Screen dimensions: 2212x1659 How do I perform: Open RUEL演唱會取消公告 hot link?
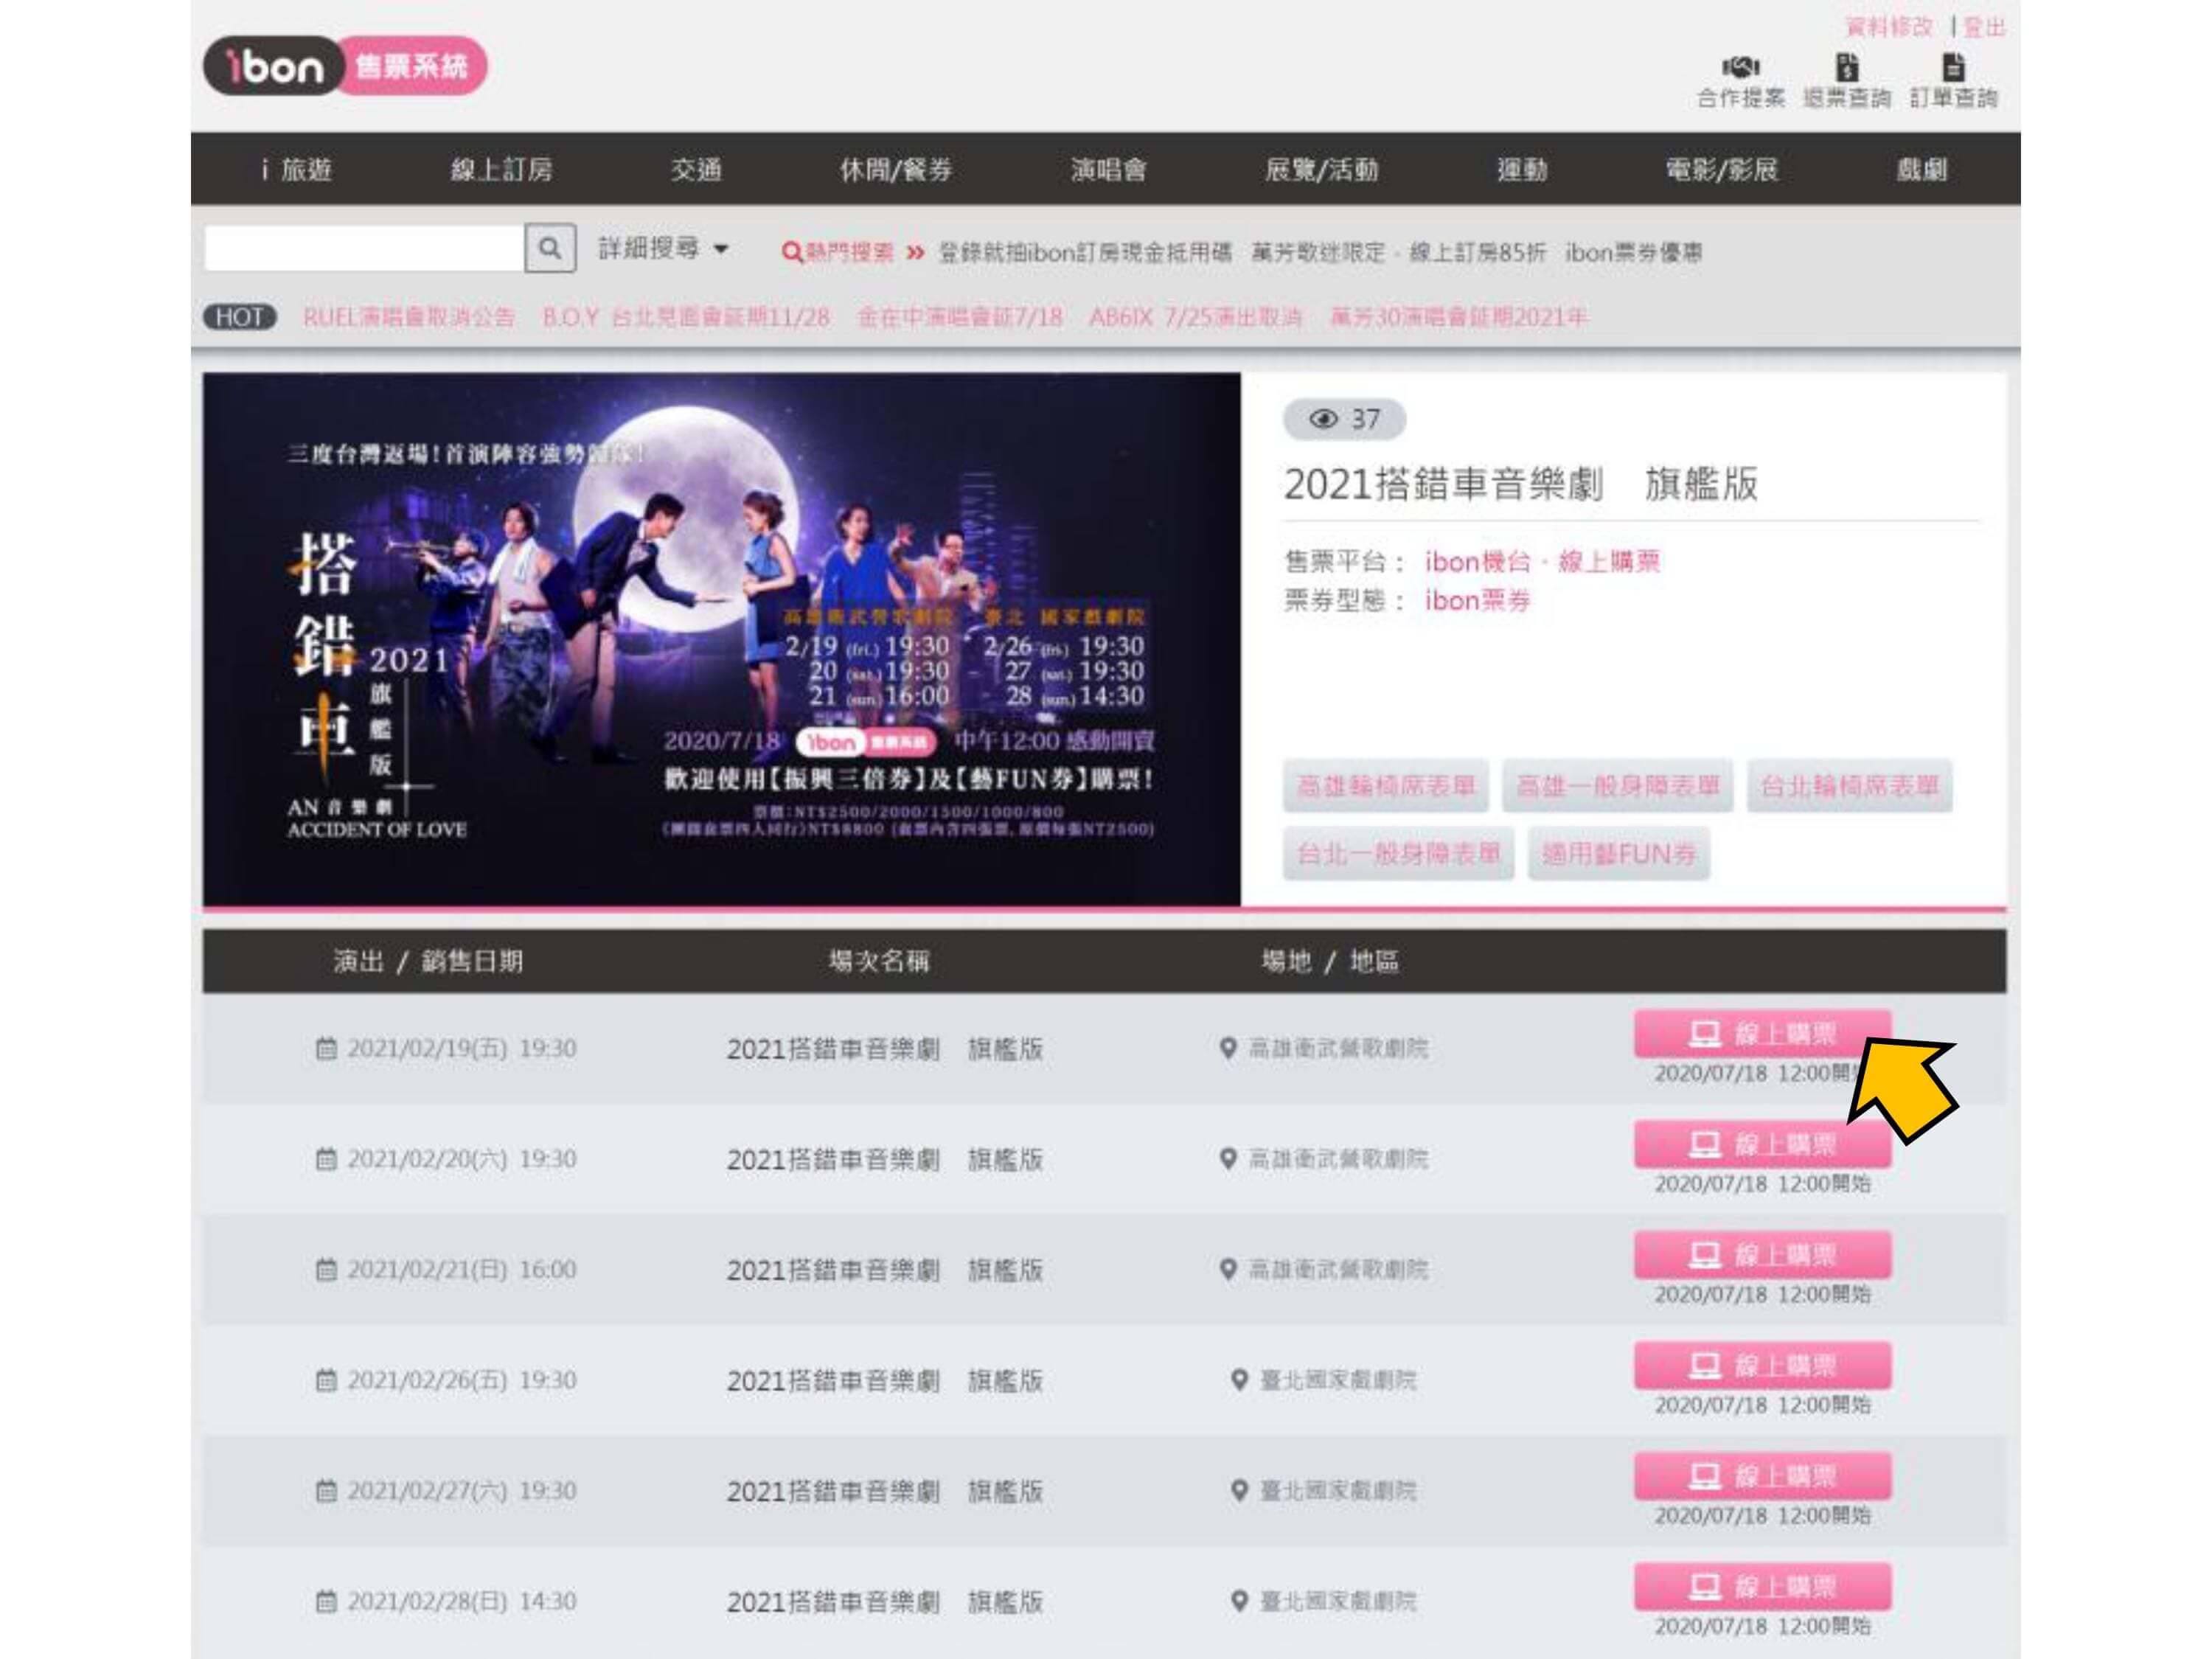point(409,317)
